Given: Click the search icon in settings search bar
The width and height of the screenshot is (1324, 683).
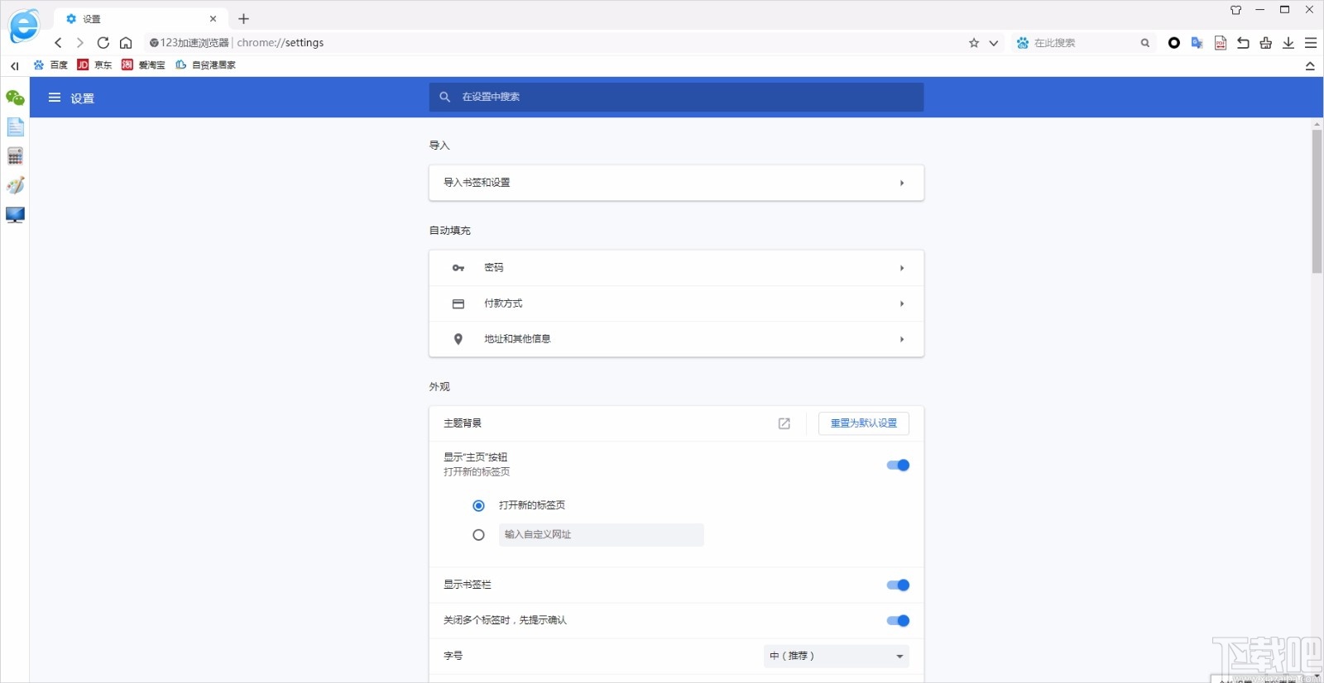Looking at the screenshot, I should pos(444,97).
